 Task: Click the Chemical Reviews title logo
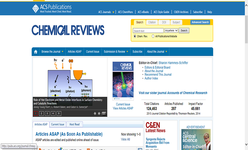(x=68, y=30)
